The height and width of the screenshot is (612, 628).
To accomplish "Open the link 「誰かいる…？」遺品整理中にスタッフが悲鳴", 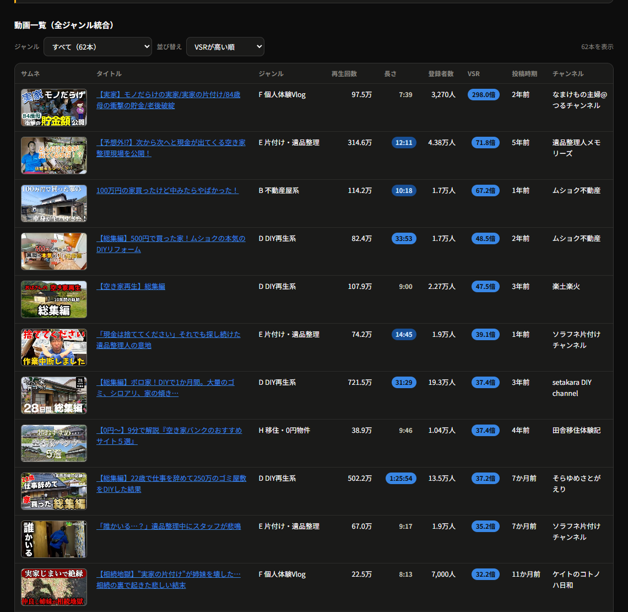I will point(169,526).
